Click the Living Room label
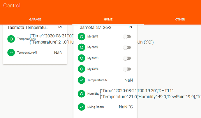Screen dimensions: 201x118 [96, 107]
